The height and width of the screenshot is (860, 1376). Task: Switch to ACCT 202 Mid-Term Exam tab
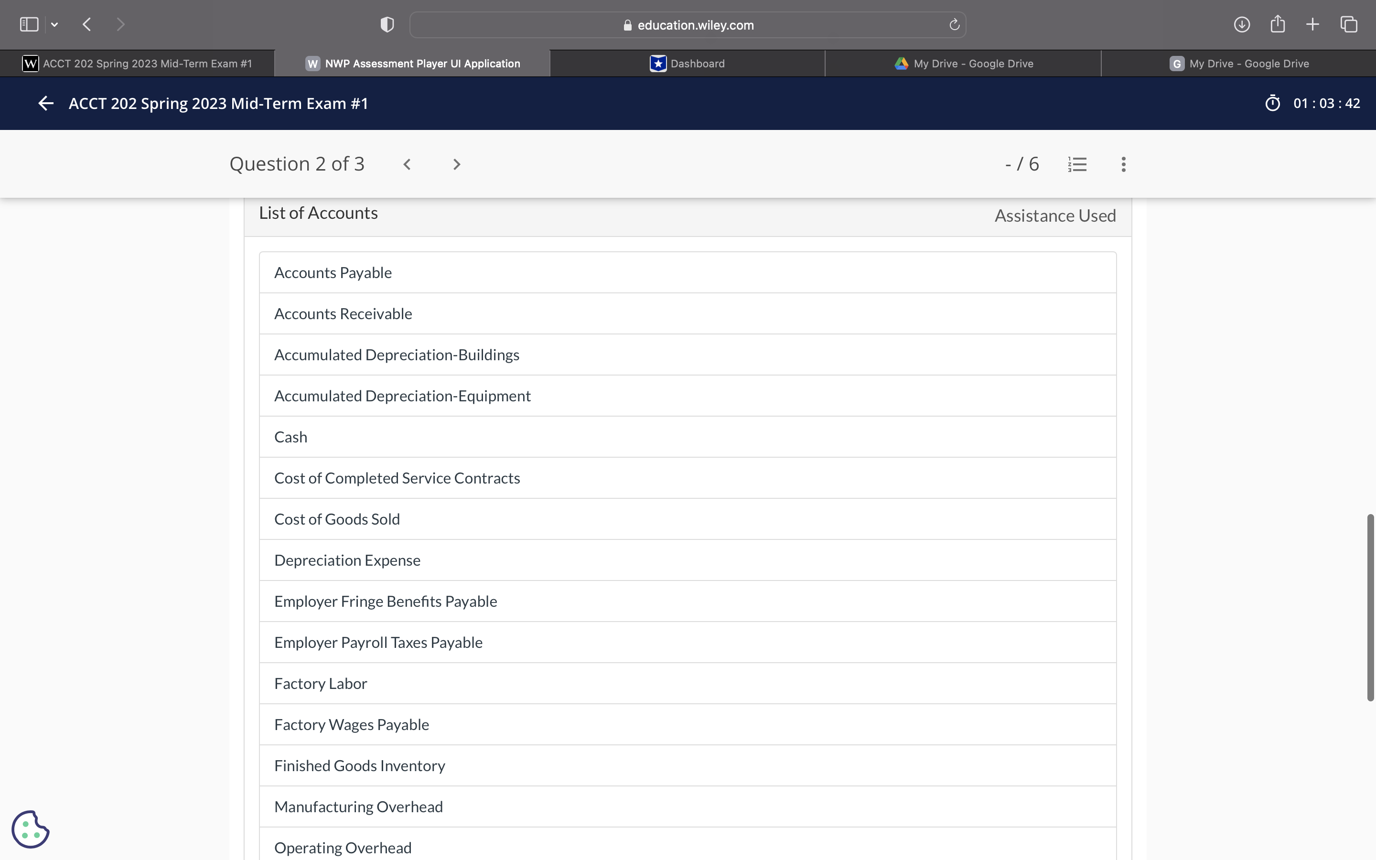tap(137, 64)
